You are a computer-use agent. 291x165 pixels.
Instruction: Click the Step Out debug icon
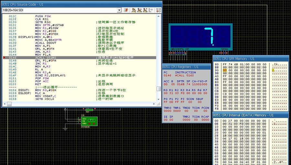(145, 10)
